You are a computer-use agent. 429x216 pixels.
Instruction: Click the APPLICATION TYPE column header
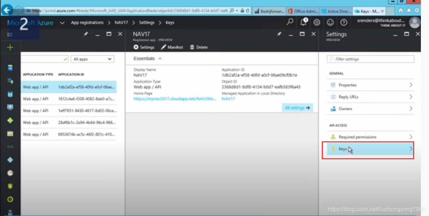(x=38, y=75)
